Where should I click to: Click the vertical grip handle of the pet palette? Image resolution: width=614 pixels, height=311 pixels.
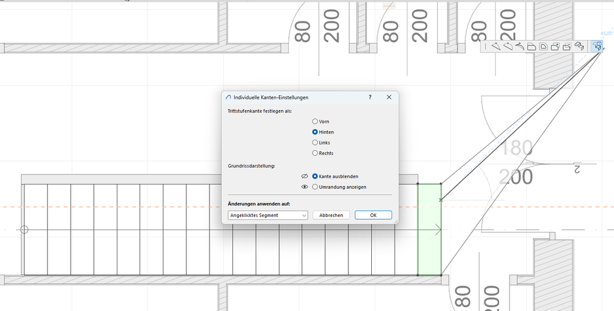click(486, 46)
